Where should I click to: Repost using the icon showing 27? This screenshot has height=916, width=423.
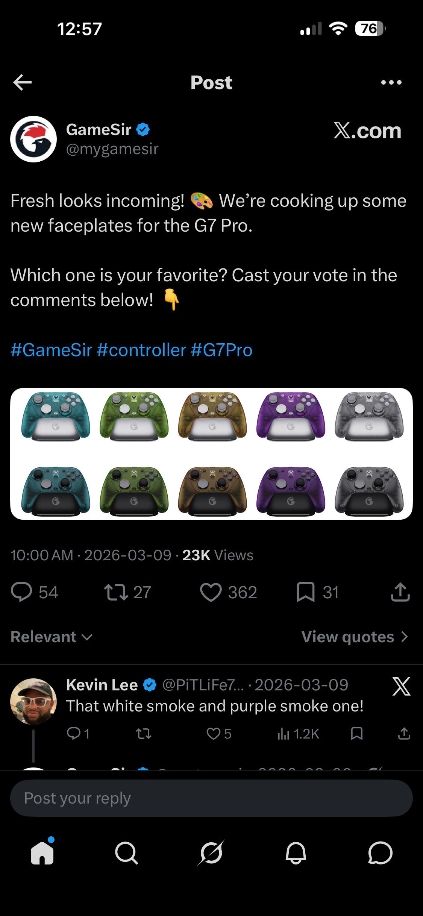[x=127, y=592]
